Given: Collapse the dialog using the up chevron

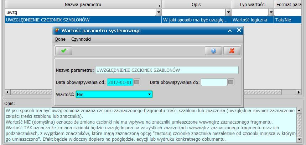Looking at the screenshot, I should point(230,30).
